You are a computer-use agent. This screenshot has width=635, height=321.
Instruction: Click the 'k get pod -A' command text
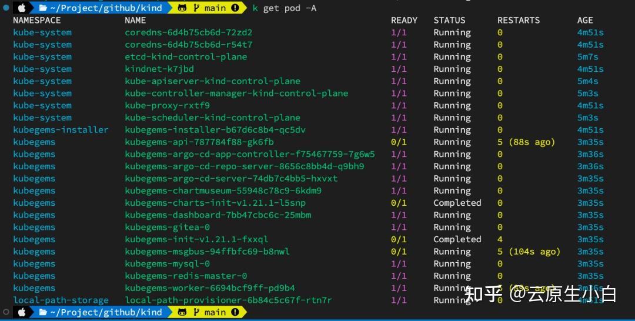tap(284, 8)
